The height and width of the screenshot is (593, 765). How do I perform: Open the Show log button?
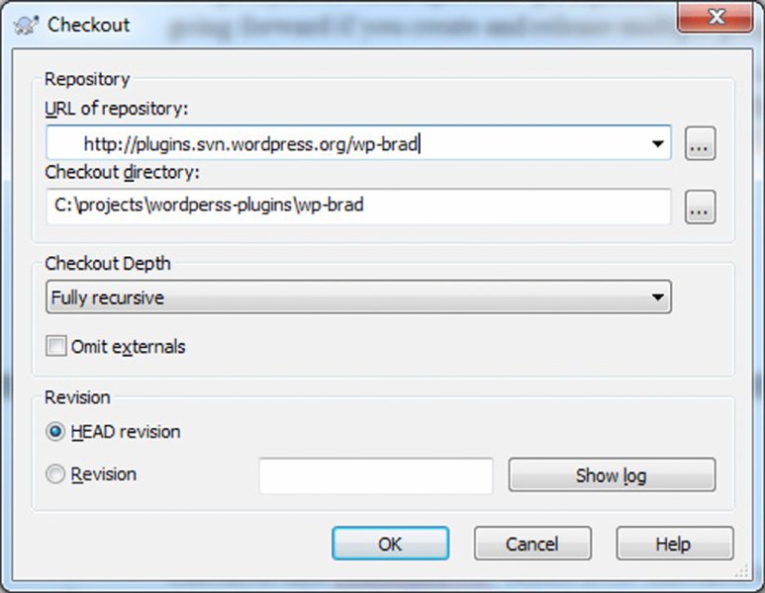pos(612,474)
